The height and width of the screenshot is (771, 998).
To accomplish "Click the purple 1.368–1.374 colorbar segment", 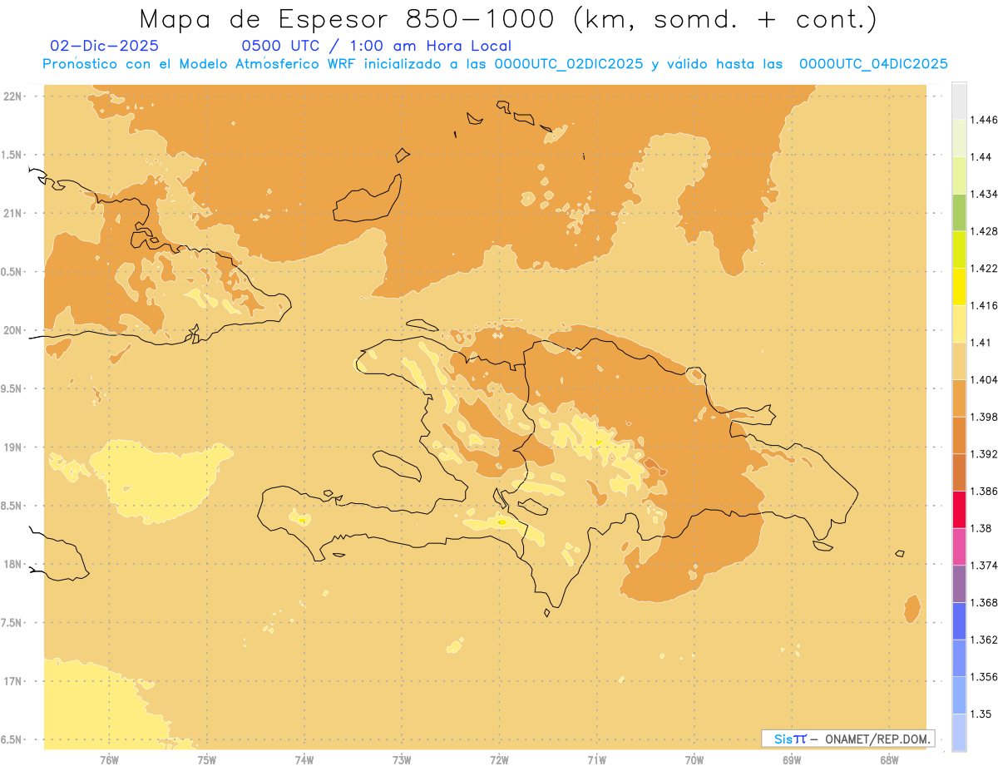I will [x=959, y=583].
